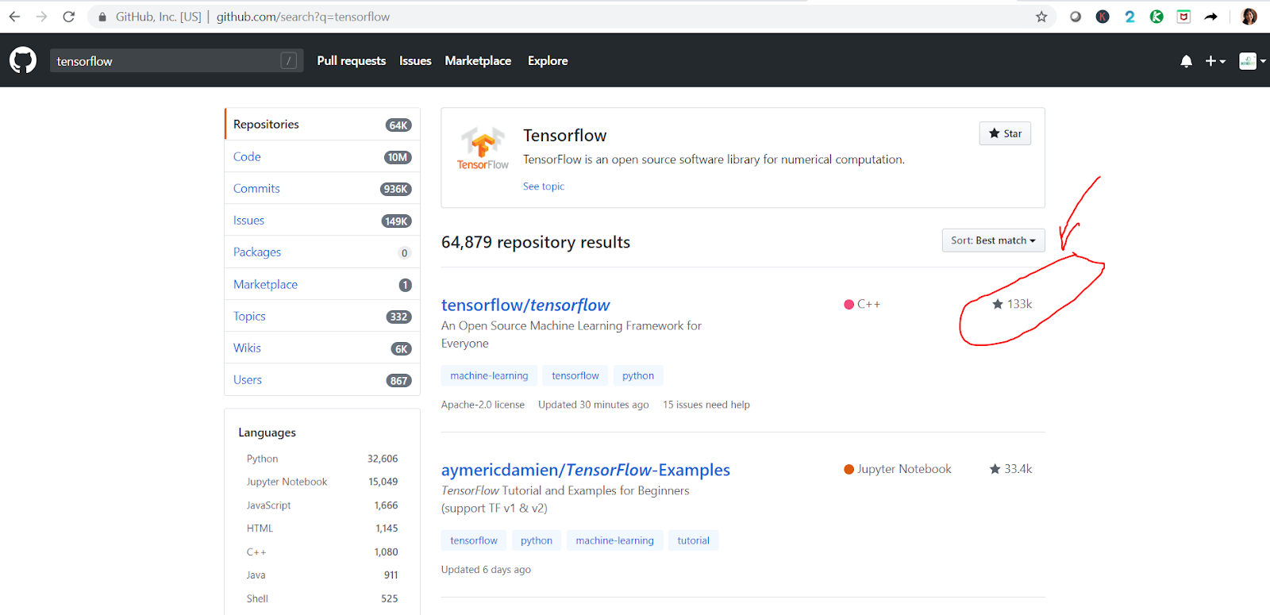Click the star count on tensorflow/tensorflow
Screen dimensions: 1270x615
[1013, 304]
